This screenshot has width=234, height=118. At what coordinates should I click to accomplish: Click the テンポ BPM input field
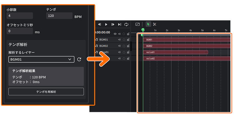[59, 16]
